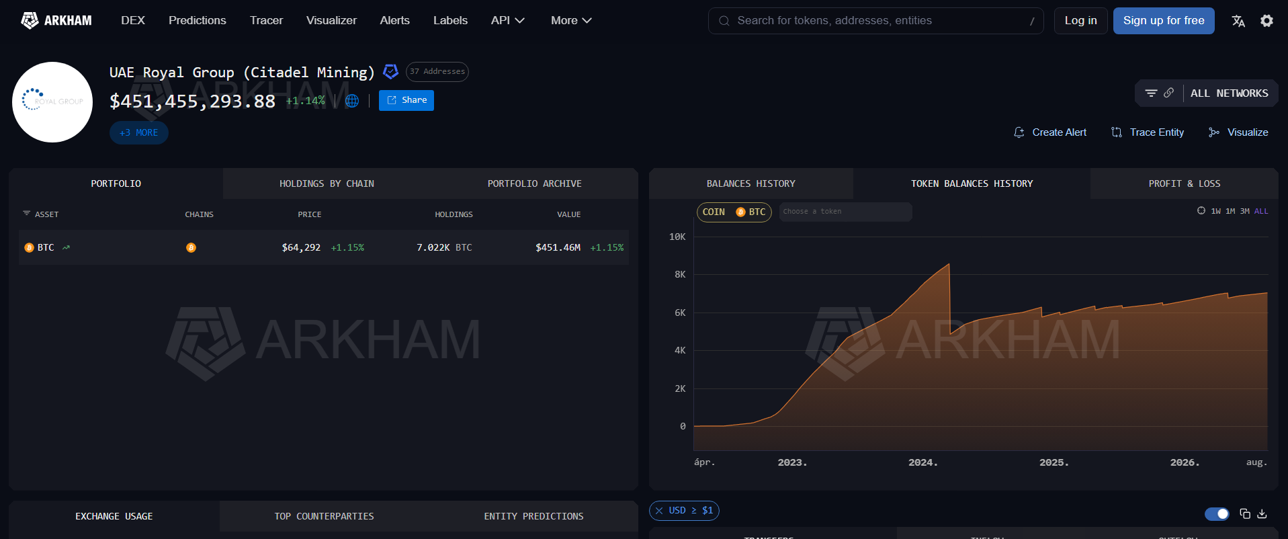Click the $64,292 BTC price
Image resolution: width=1288 pixels, height=539 pixels.
(301, 248)
